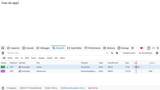Open network search magnifier
Screen dimensions: 160x90
[x=112, y=53]
